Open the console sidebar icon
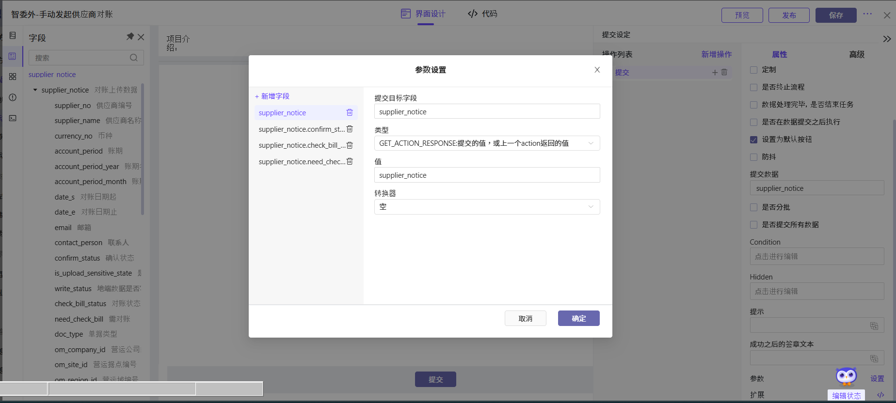This screenshot has height=403, width=896. (x=13, y=118)
